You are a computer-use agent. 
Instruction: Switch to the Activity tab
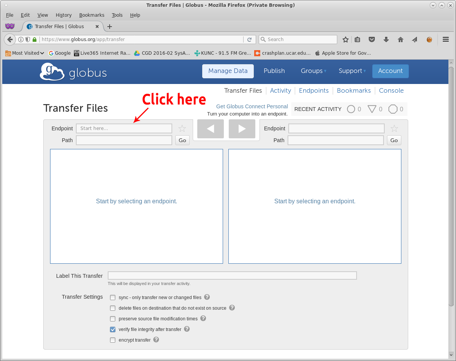pos(280,90)
